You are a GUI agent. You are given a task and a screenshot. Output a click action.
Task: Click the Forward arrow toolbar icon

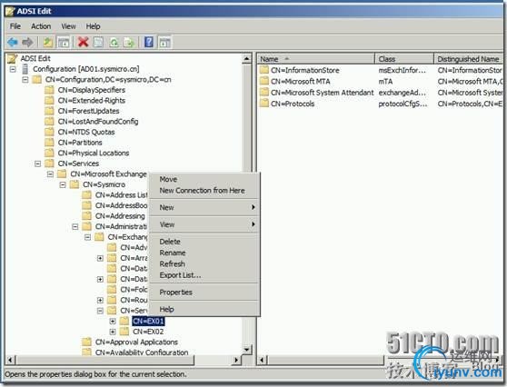tap(28, 43)
